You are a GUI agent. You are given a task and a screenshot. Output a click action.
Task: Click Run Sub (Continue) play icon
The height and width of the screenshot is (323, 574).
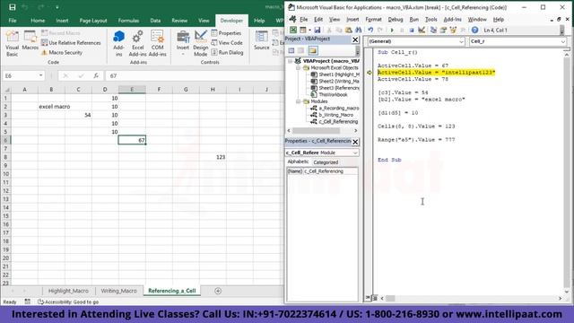click(x=392, y=30)
